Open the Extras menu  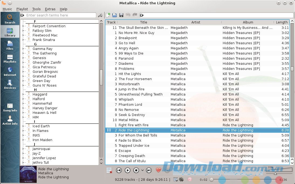(50, 9)
